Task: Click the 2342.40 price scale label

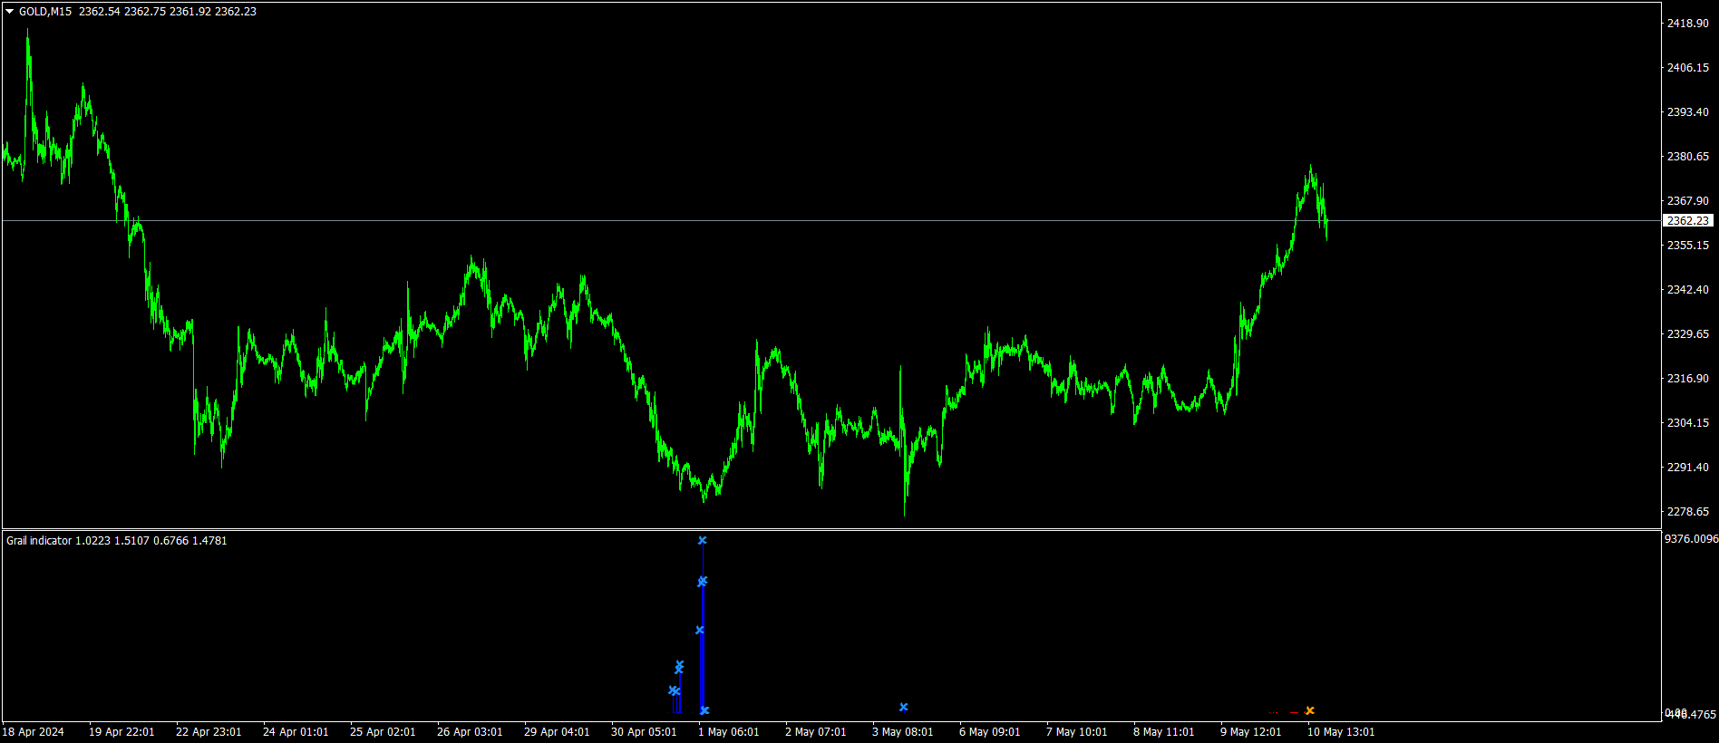Action: click(1688, 290)
